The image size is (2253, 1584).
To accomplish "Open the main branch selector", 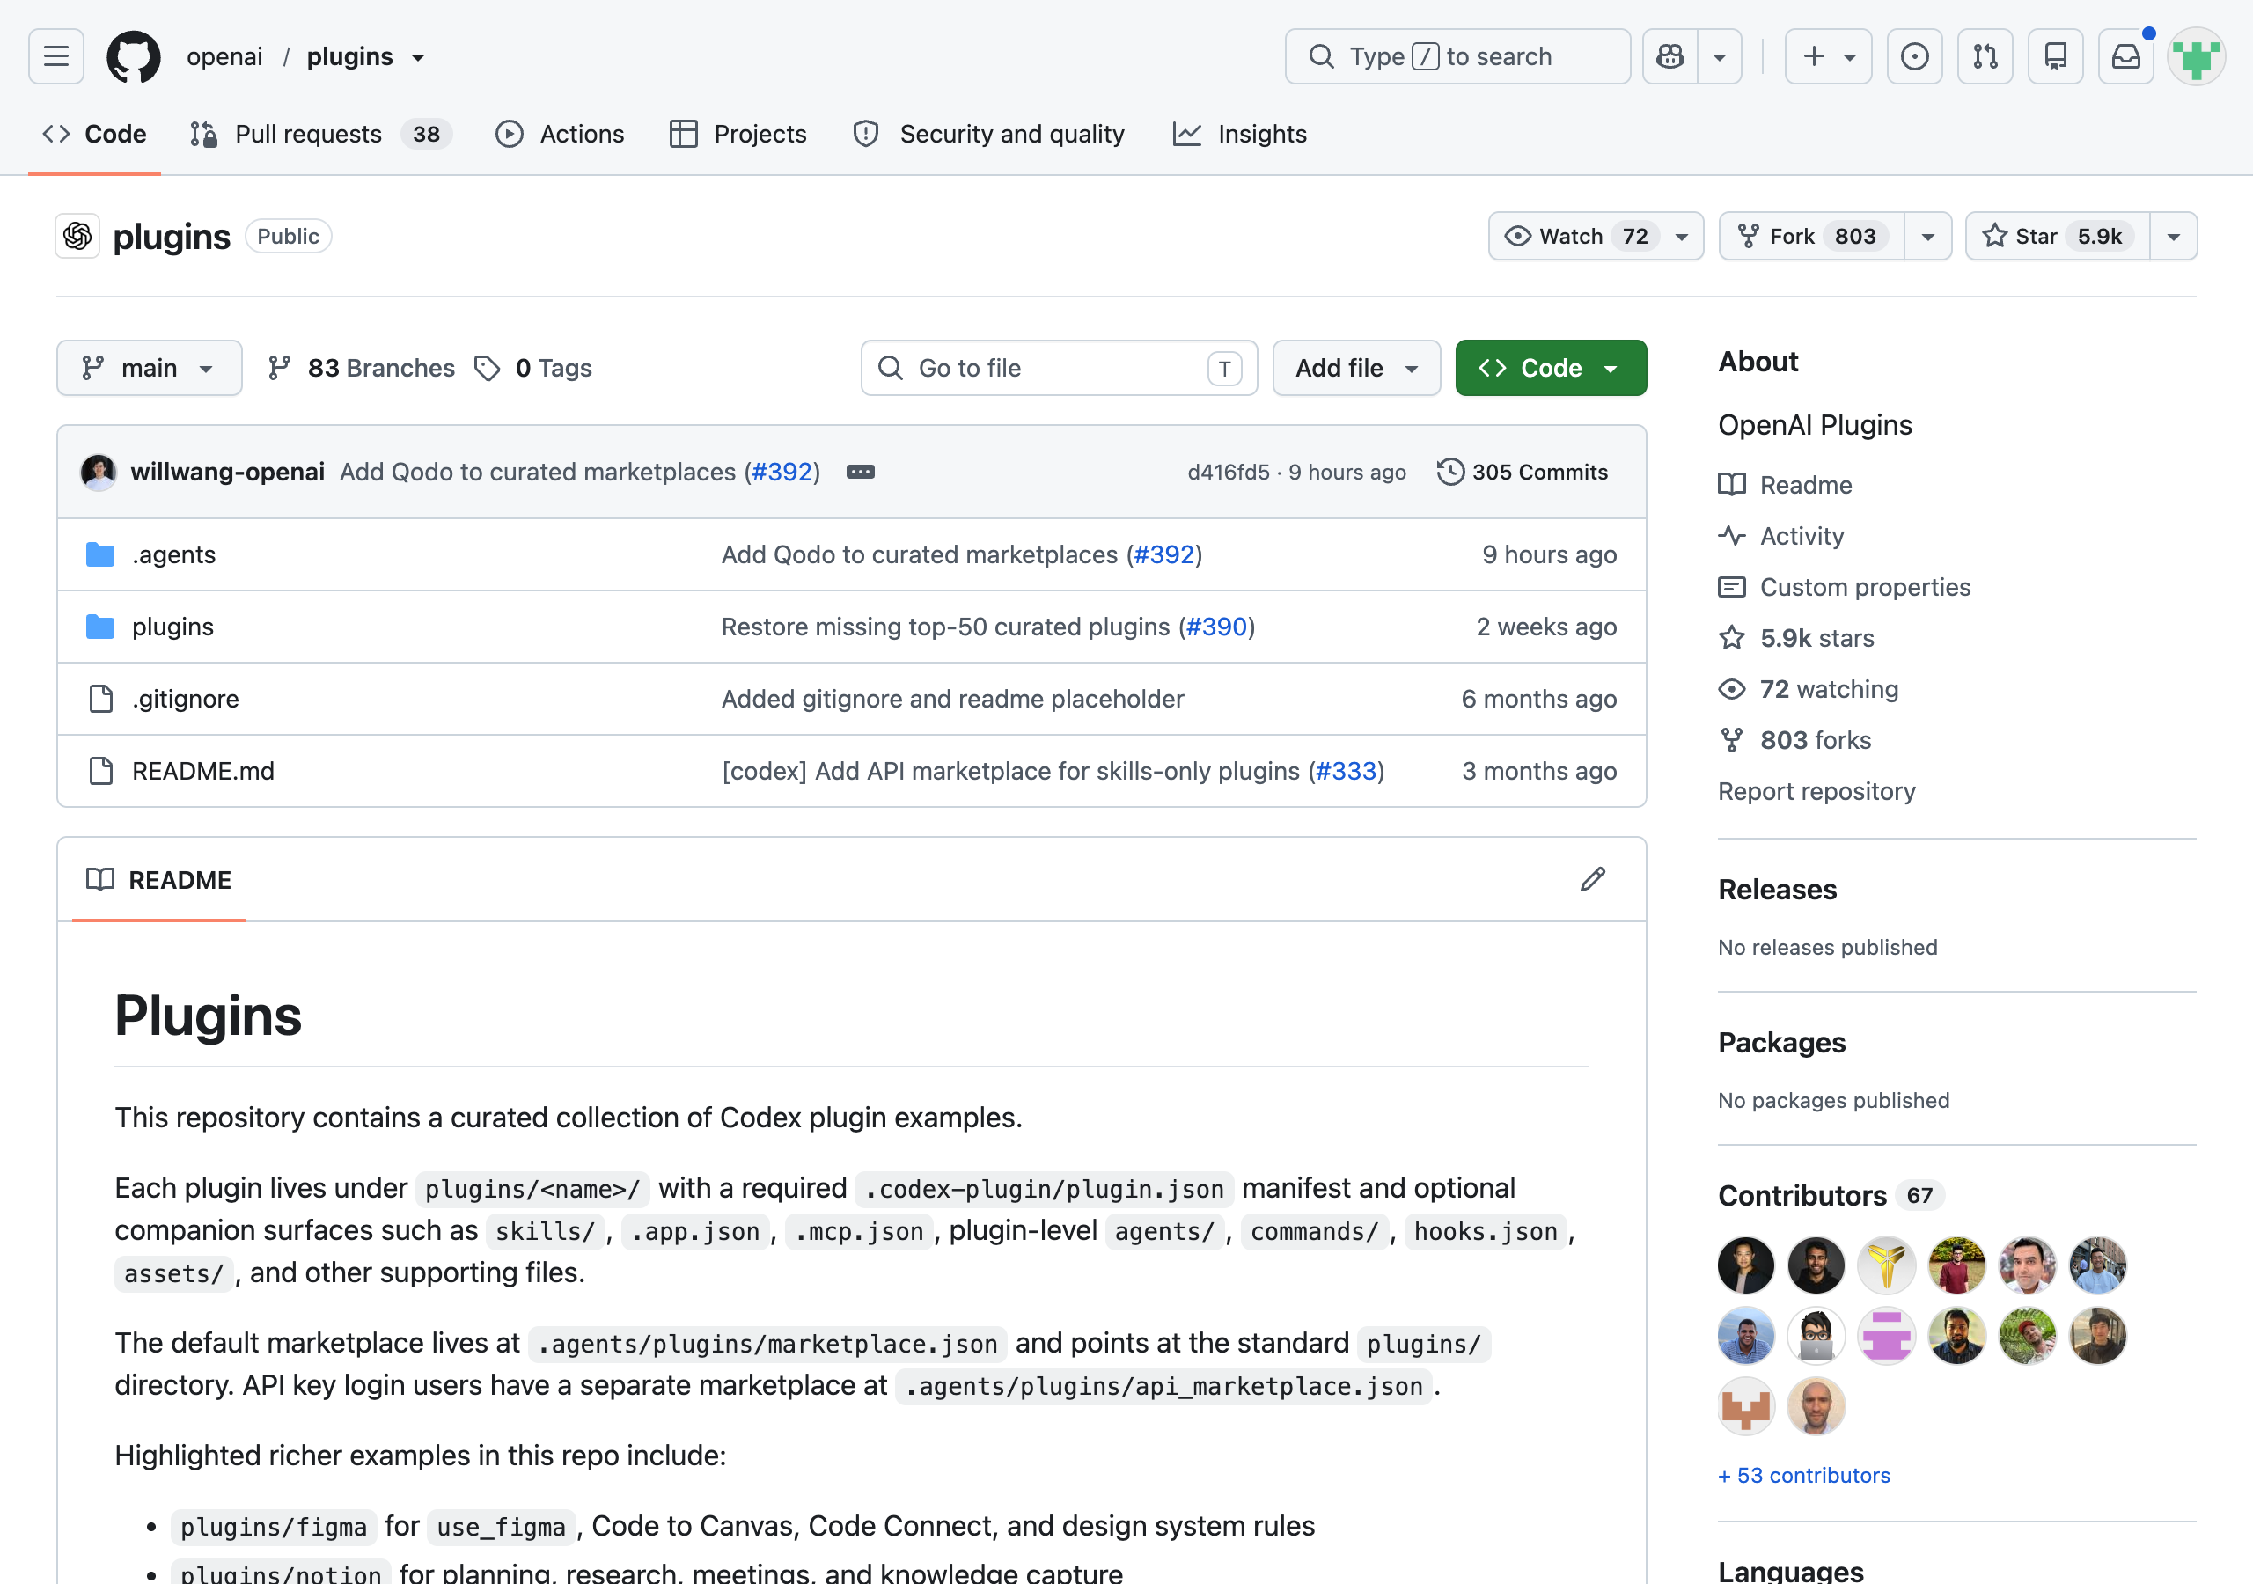I will click(149, 368).
